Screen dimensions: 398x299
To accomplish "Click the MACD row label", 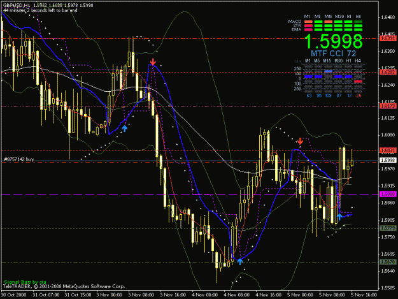I will click(x=295, y=22).
